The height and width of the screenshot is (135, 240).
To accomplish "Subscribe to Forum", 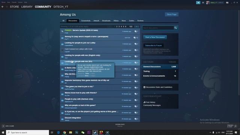I will pos(153,45).
